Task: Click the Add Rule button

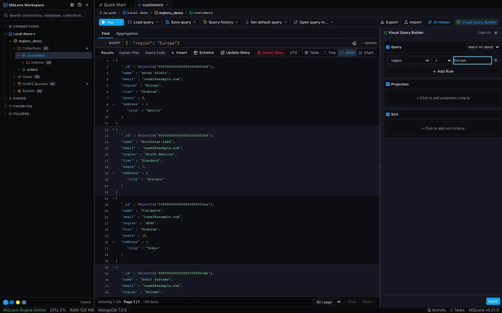Action: [x=443, y=71]
